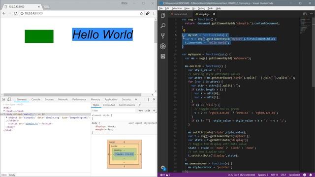The image size is (315, 177).
Task: Close the simple.js editor tab
Action: click(214, 14)
